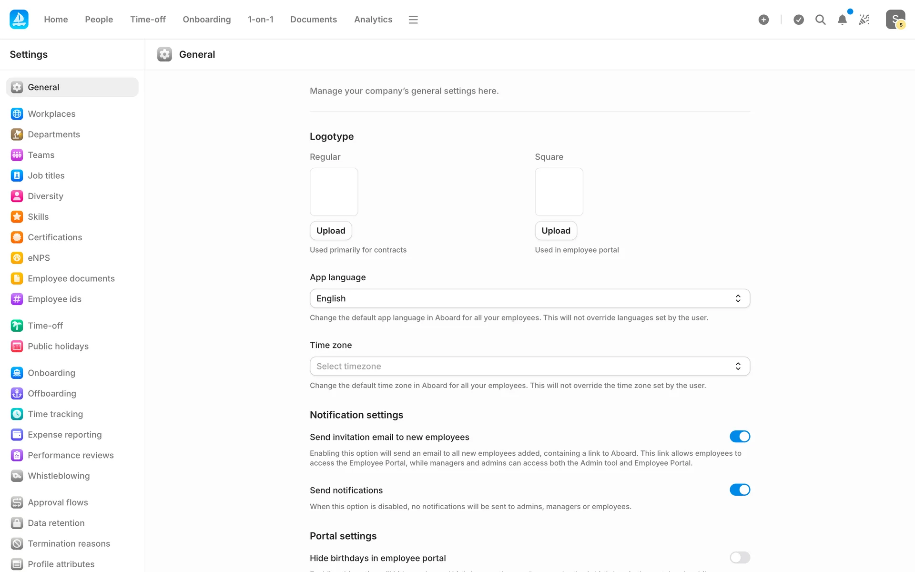The width and height of the screenshot is (915, 572).
Task: Upload a square logotype
Action: click(x=556, y=231)
